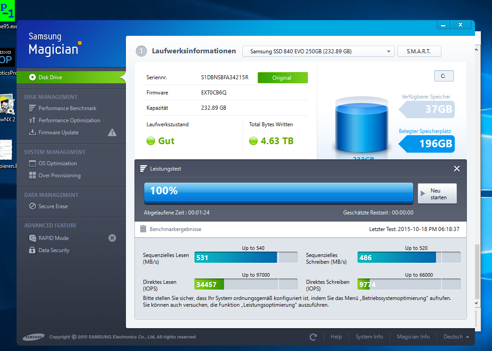Image resolution: width=492 pixels, height=351 pixels.
Task: Restart benchmark with Neu starten
Action: coord(437,194)
